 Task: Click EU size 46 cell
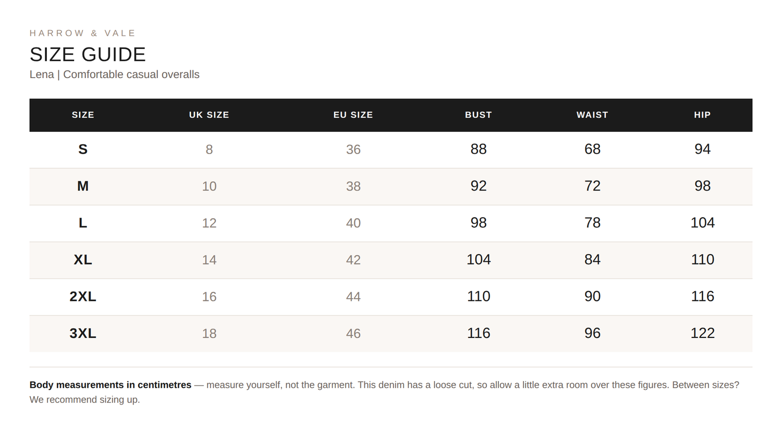[353, 333]
